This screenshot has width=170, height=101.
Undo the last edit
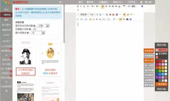(114, 19)
